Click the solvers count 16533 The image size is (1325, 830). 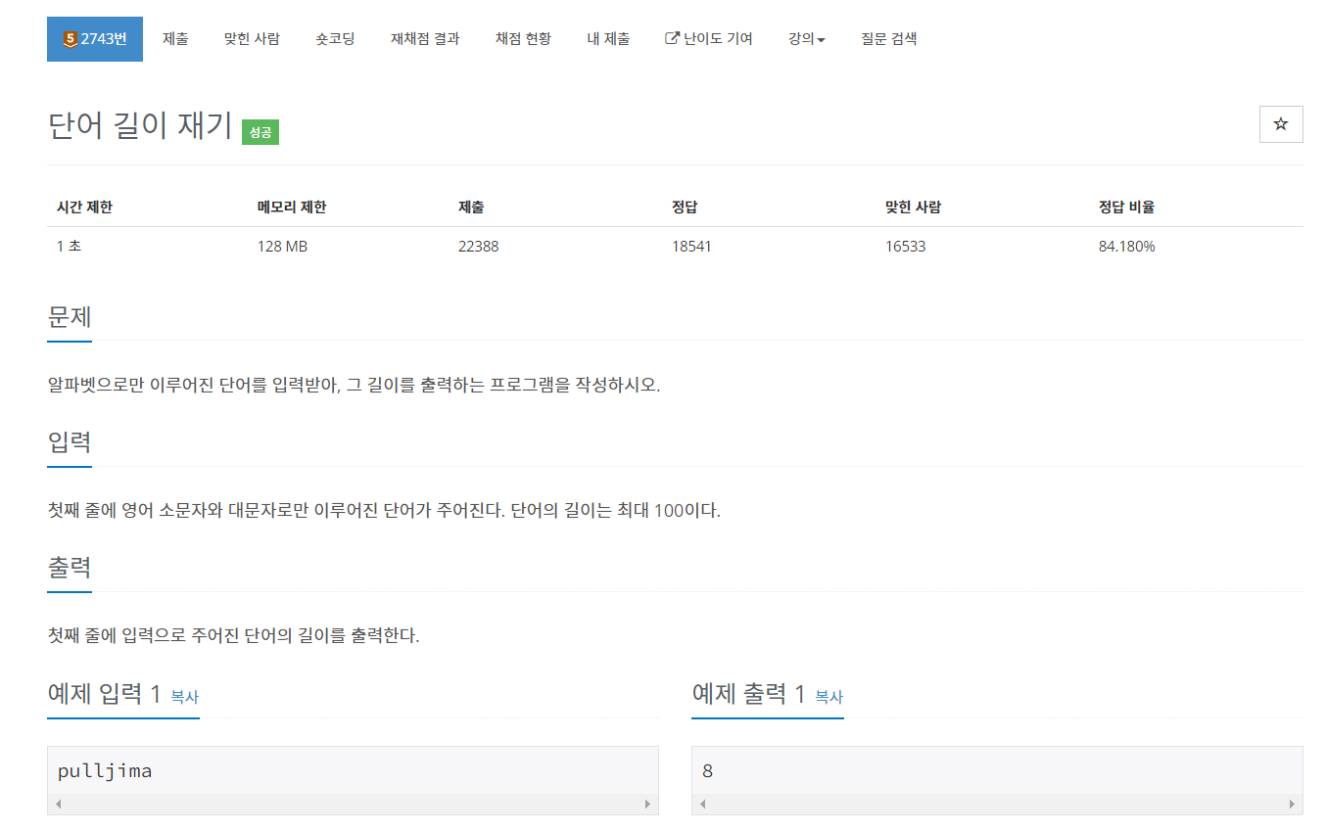tap(905, 247)
